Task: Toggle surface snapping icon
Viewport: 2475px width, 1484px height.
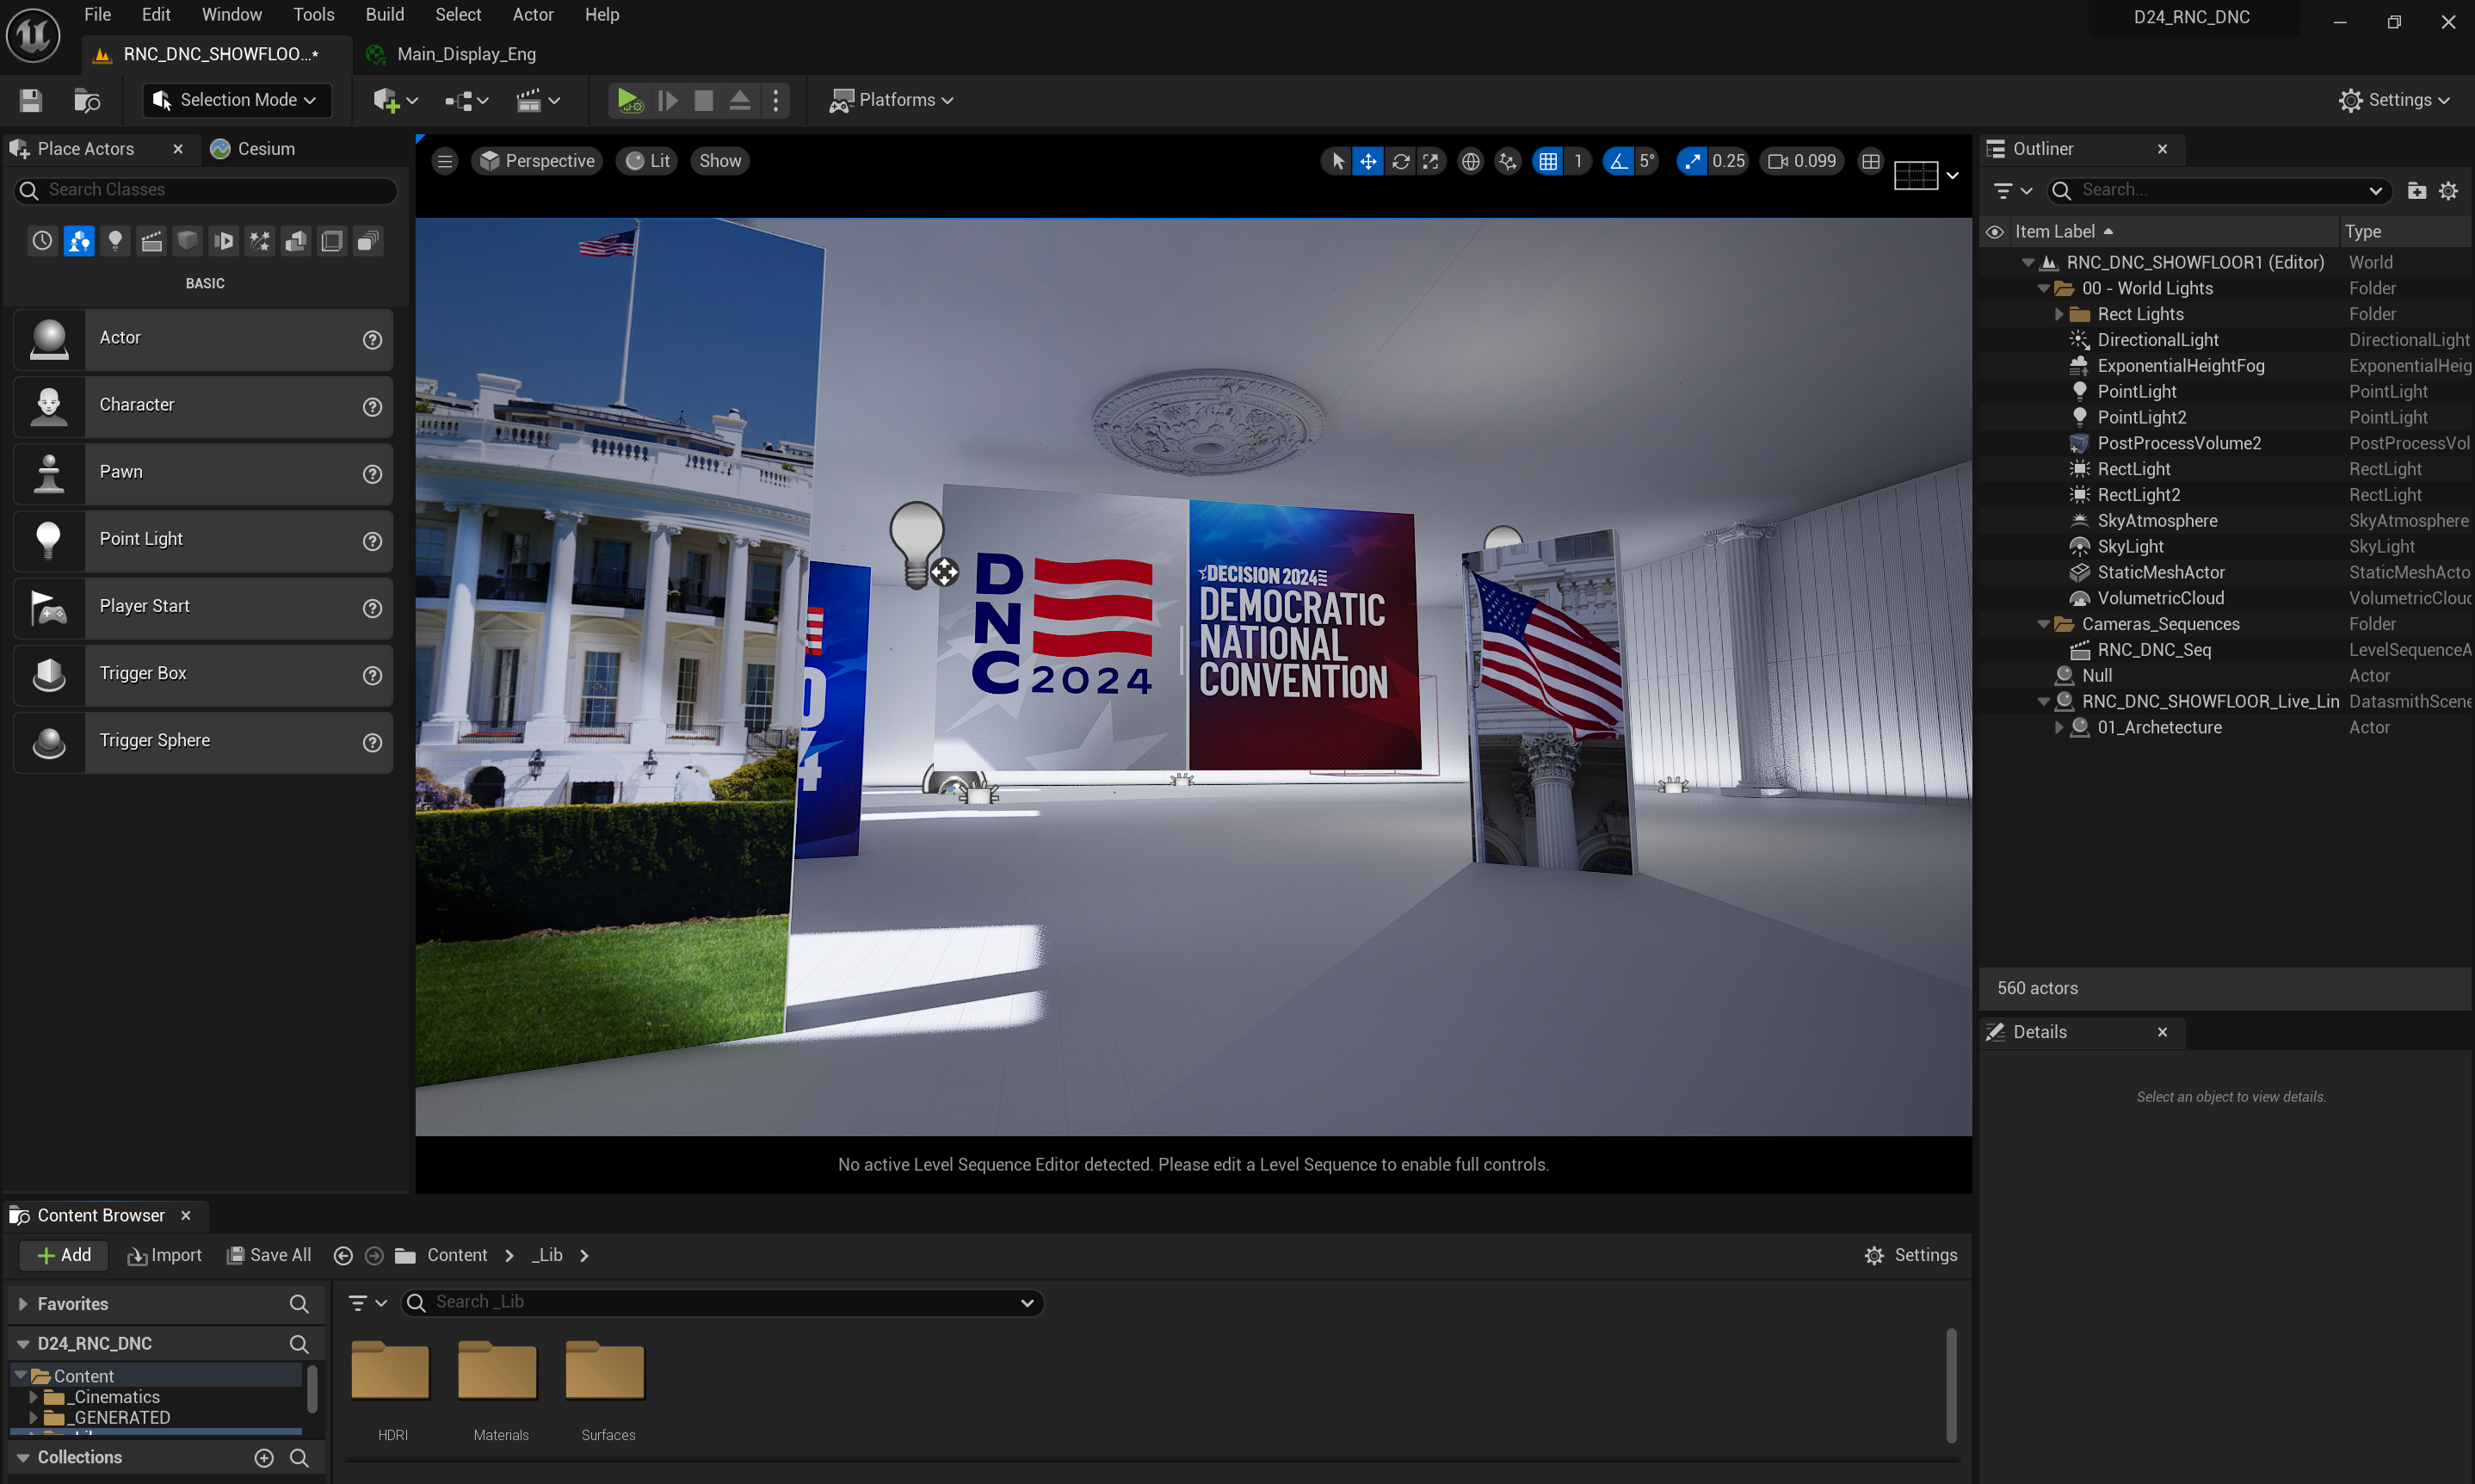Action: (1508, 161)
